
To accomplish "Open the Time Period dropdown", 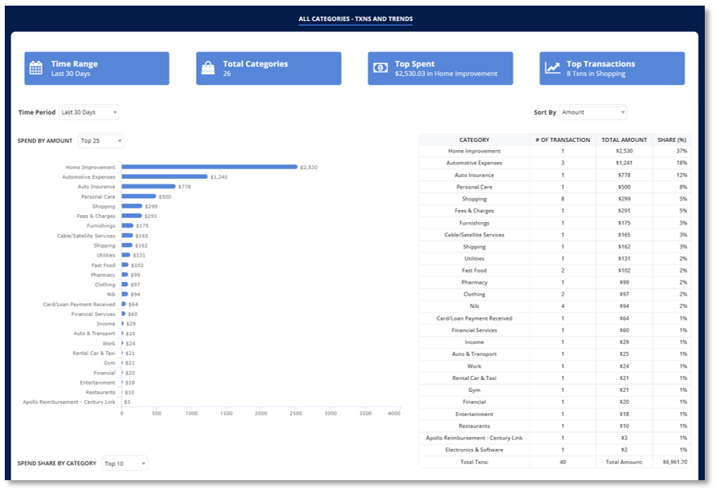I will pos(88,112).
